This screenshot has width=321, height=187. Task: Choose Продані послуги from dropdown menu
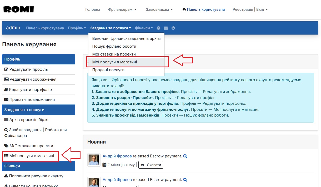pyautogui.click(x=108, y=70)
